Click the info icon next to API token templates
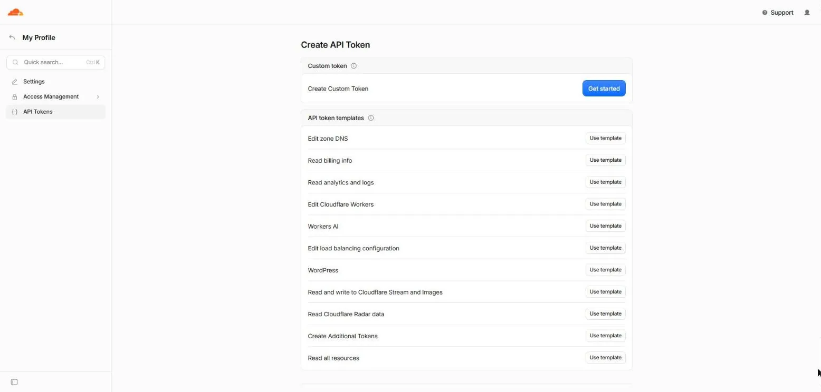 [x=371, y=118]
